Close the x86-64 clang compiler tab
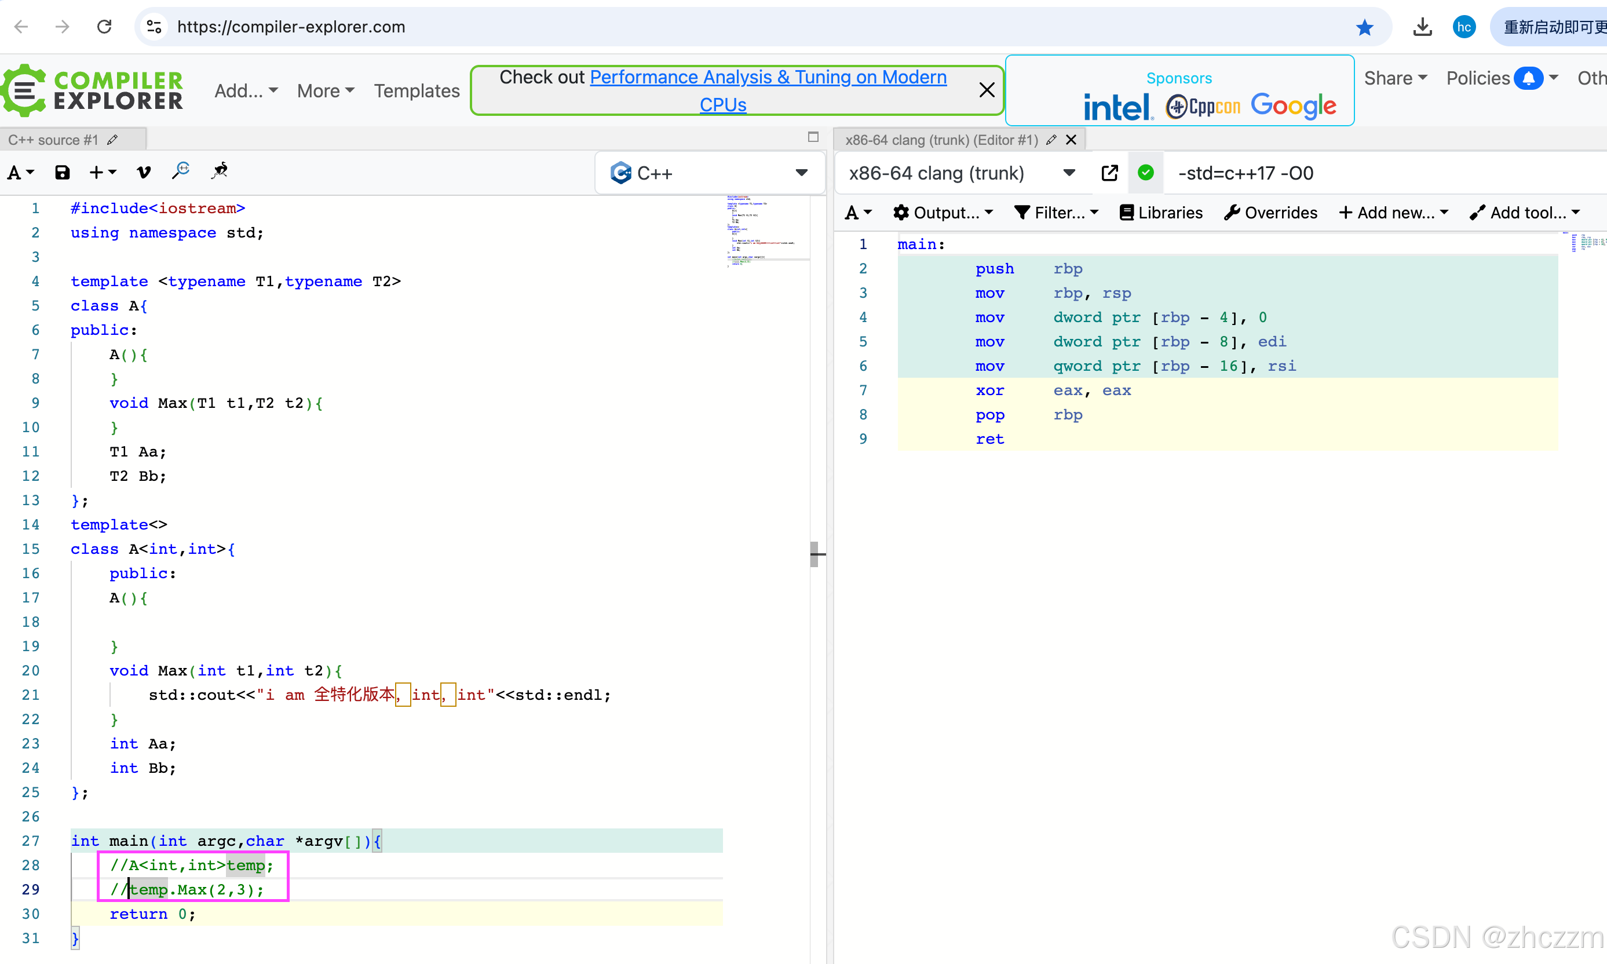1607x964 pixels. pos(1072,140)
